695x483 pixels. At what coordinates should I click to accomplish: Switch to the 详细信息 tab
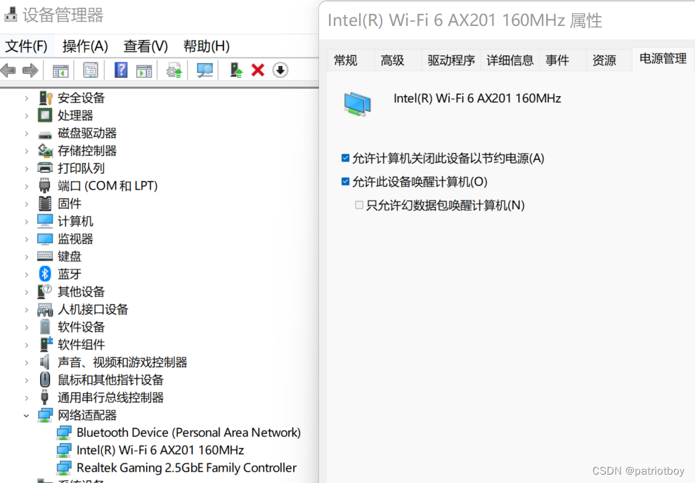[510, 60]
